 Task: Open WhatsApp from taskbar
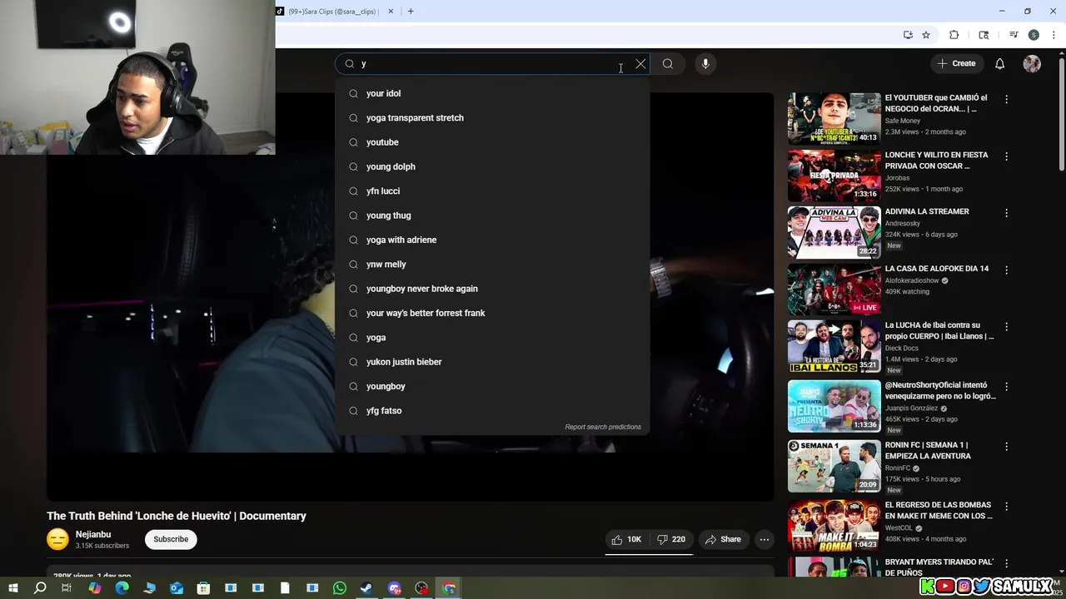(x=340, y=588)
